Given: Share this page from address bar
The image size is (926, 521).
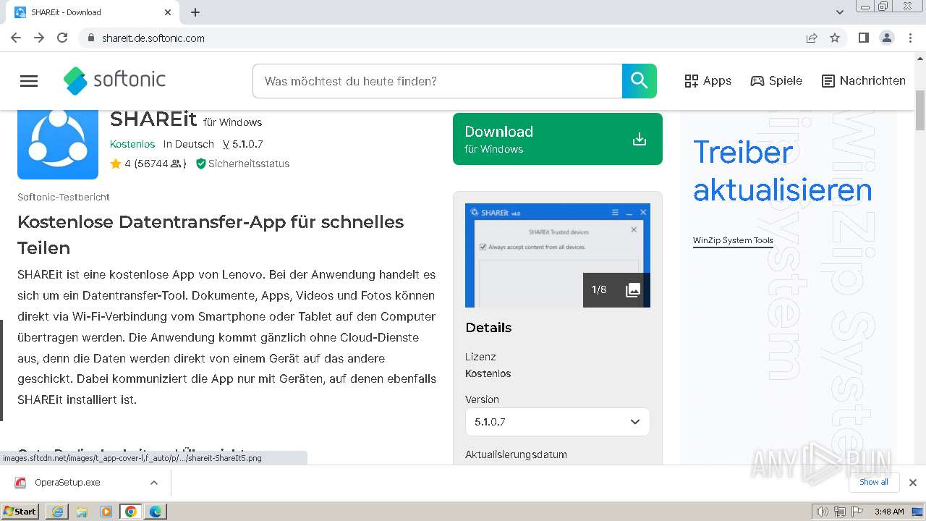Looking at the screenshot, I should (812, 38).
